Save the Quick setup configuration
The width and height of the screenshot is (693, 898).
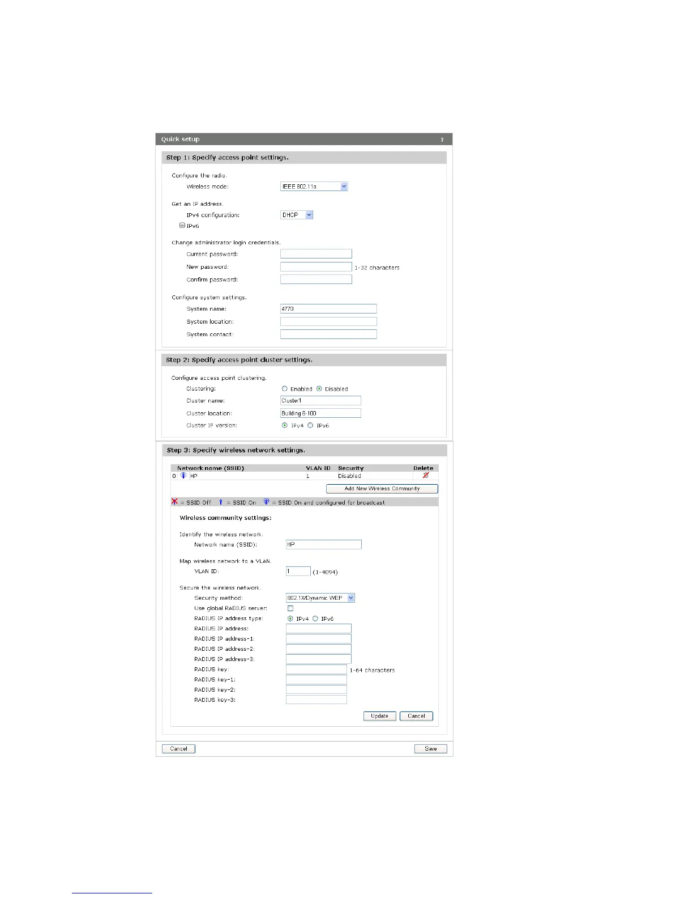pos(431,749)
